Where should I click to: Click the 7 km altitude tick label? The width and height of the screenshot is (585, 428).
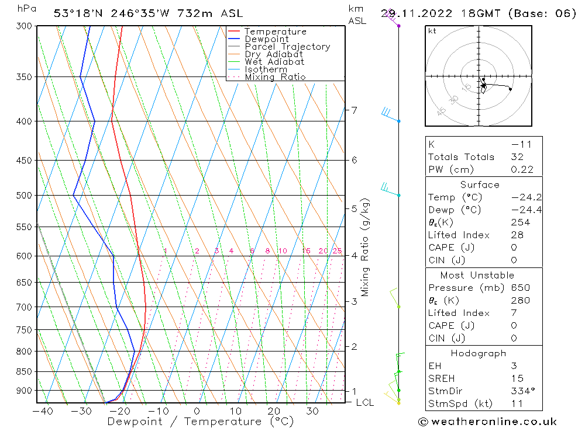pos(354,110)
